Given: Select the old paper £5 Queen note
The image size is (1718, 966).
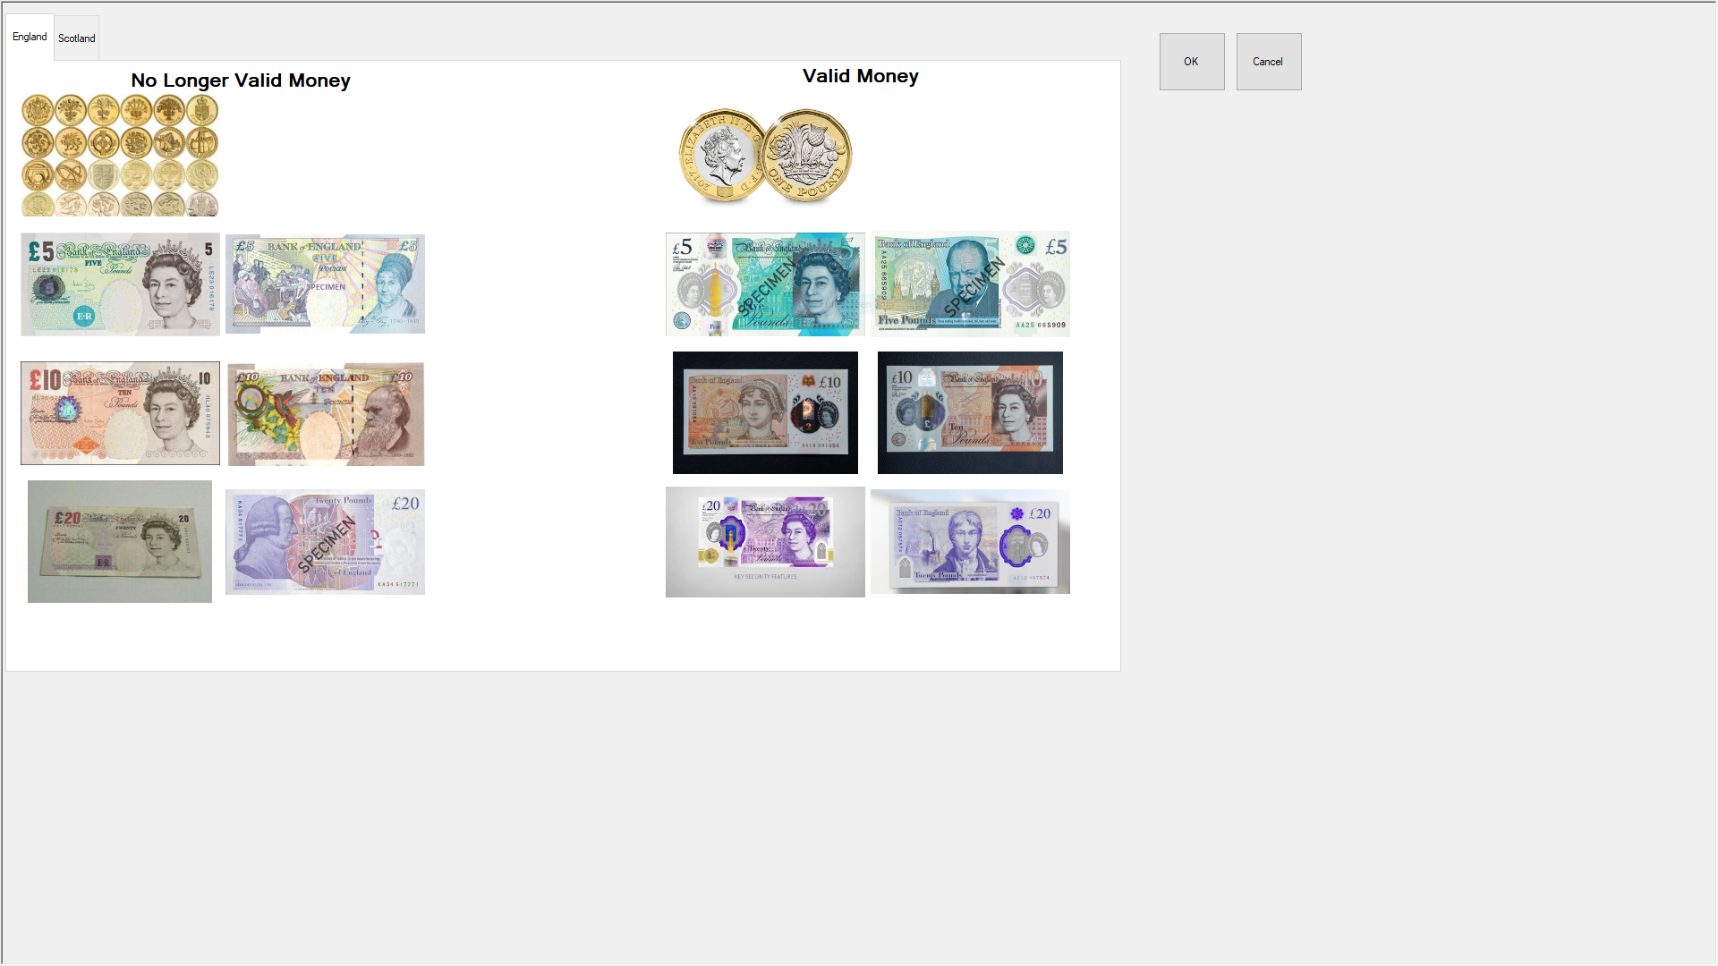Looking at the screenshot, I should [x=120, y=284].
